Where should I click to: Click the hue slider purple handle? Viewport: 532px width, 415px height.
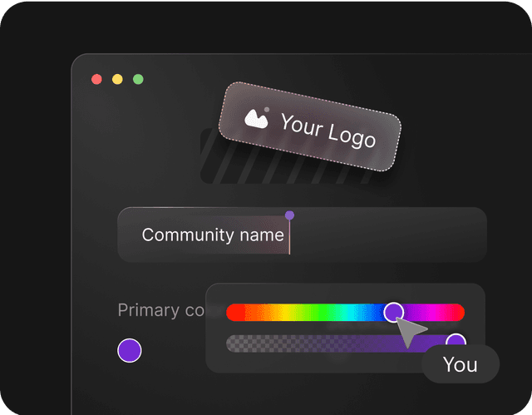[393, 312]
